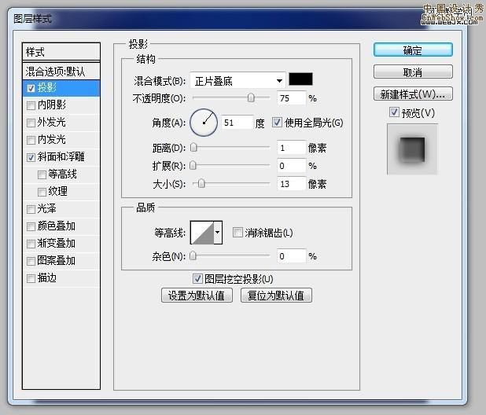Toggle 使用全局光 global light checkbox
Image resolution: width=486 pixels, height=415 pixels.
[x=277, y=123]
